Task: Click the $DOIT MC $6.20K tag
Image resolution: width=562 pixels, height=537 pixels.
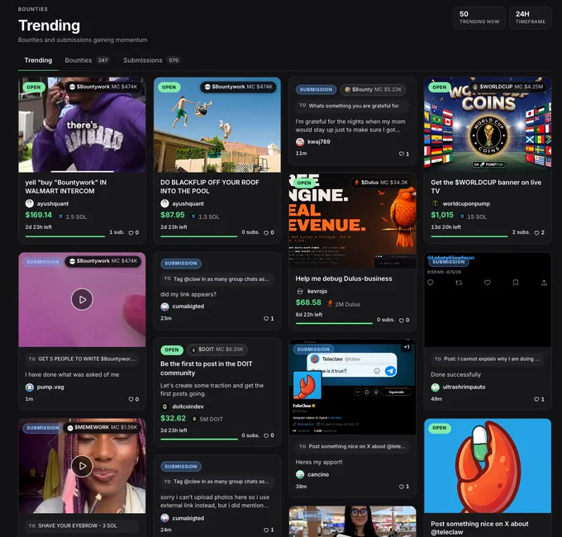Action: point(217,349)
